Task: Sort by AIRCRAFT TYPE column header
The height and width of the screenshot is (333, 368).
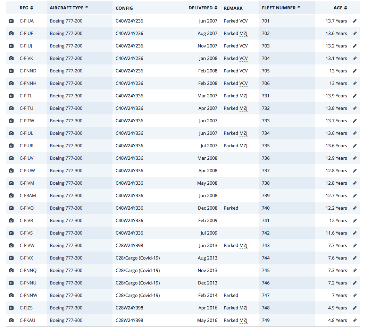Action: click(69, 8)
